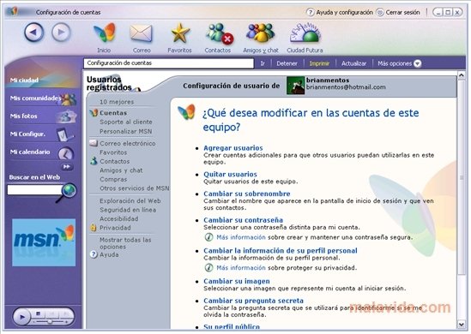The height and width of the screenshot is (334, 471).
Task: Select Accesibilidad in the list
Action: click(118, 219)
